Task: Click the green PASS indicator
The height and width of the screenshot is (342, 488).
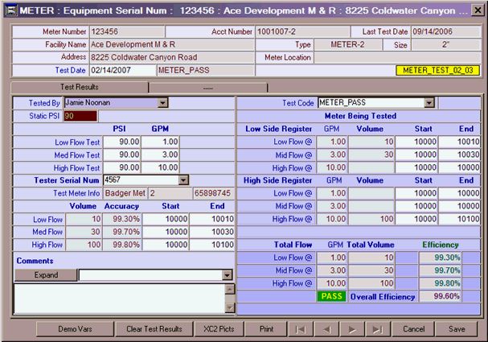Action: (330, 296)
